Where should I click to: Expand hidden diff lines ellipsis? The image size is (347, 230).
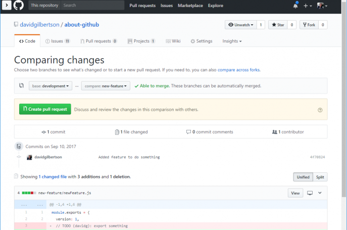30,205
